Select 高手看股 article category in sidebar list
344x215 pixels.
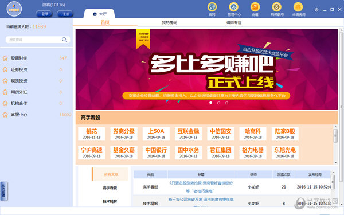tap(110, 188)
